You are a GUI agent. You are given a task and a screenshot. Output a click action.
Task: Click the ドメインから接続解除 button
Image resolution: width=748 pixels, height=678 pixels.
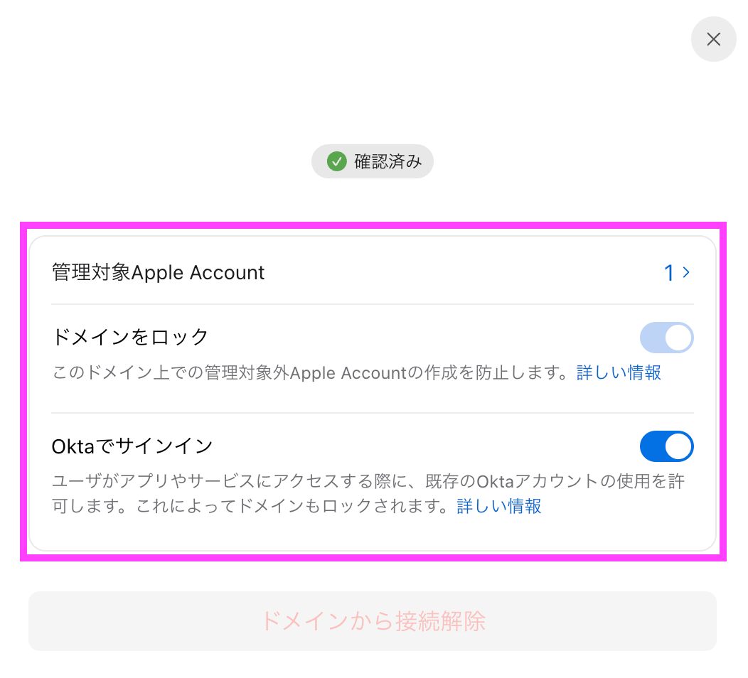[372, 620]
